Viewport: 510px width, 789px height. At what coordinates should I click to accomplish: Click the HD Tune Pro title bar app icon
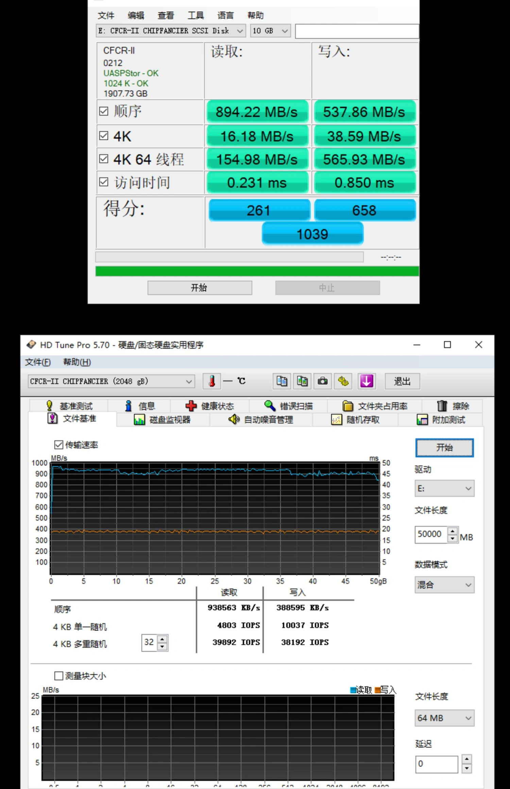point(31,345)
